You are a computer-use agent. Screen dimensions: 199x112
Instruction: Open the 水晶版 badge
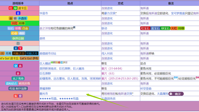(22, 18)
